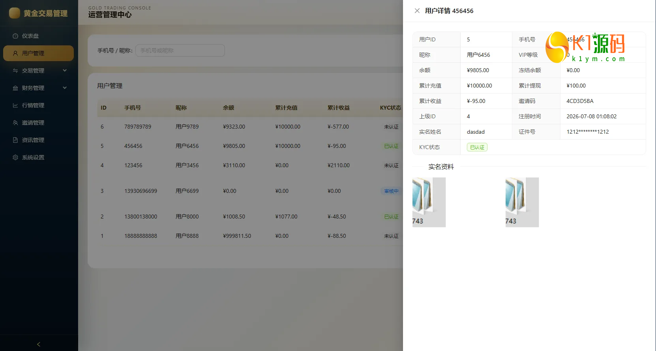The height and width of the screenshot is (351, 656).
Task: Open the first KYC document thumbnail
Action: [429, 202]
